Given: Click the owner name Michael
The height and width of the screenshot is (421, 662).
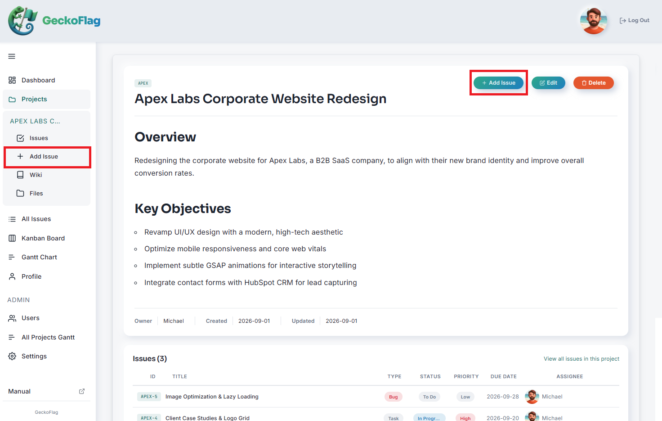Looking at the screenshot, I should pyautogui.click(x=174, y=321).
